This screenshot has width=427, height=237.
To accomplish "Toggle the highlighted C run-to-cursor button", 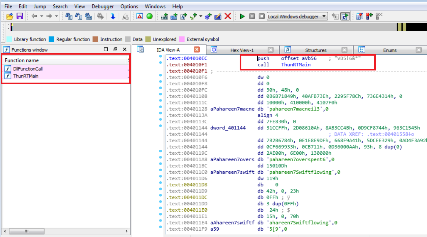I will [x=345, y=16].
